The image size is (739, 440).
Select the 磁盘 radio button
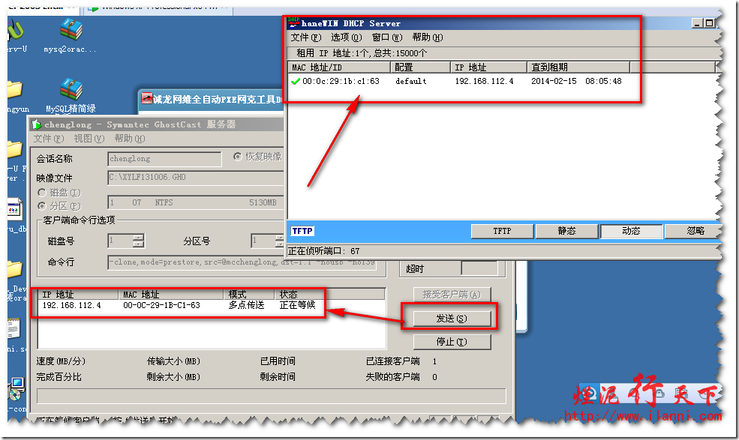tap(42, 193)
